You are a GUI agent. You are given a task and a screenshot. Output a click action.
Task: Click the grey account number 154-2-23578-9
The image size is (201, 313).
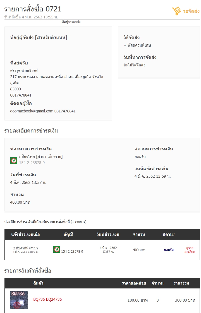(32, 163)
